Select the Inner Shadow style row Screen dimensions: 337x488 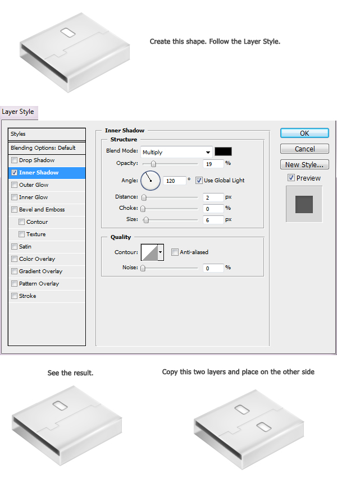coord(47,173)
